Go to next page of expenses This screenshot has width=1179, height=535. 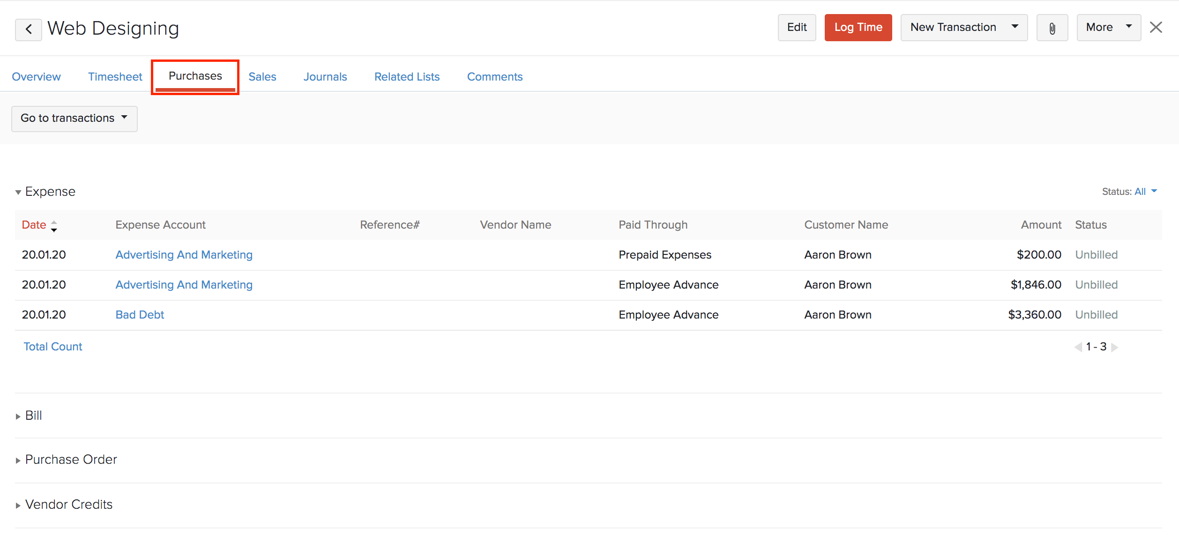coord(1115,347)
